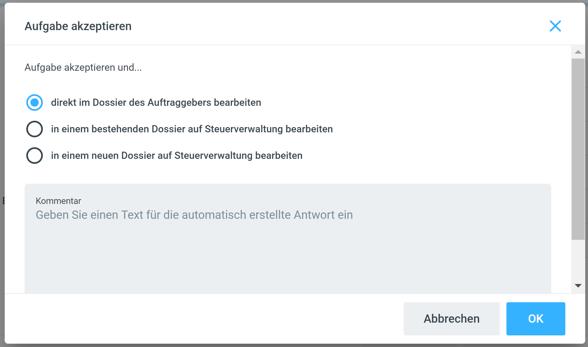Select radio button for direkt im Dossier des Auftraggebers
The width and height of the screenshot is (588, 347).
click(x=35, y=102)
